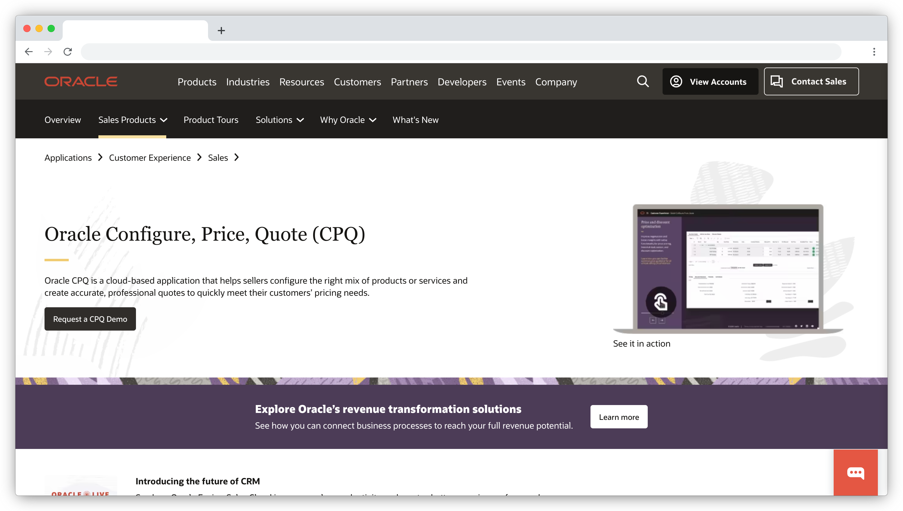Open the Developers menu
The image size is (903, 511).
[x=462, y=82]
